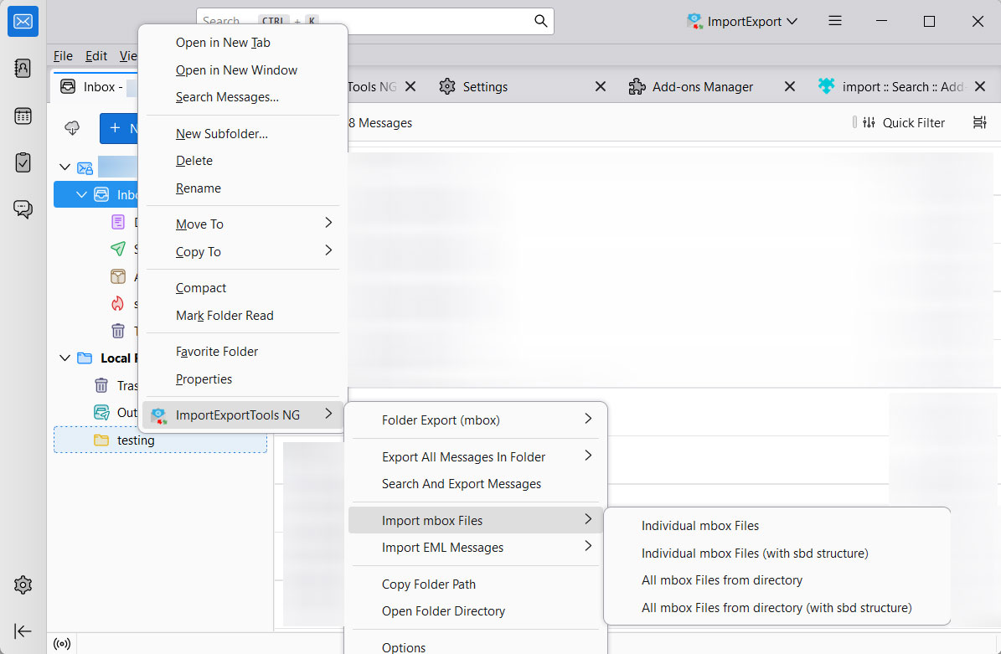Open the ImportExport toolbar dropdown
Image resolution: width=1001 pixels, height=654 pixels.
(x=742, y=21)
